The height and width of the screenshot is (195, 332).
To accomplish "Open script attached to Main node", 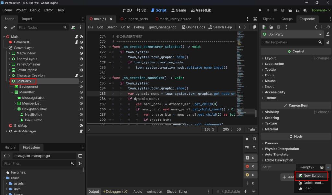I will 77,37.
